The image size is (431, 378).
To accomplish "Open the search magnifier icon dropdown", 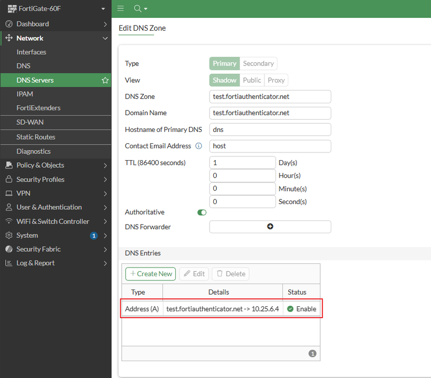I will pyautogui.click(x=140, y=9).
